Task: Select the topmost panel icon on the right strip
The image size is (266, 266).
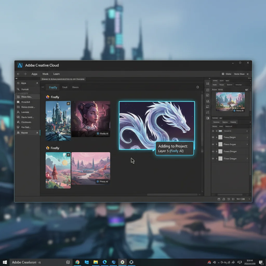Action: click(x=208, y=84)
